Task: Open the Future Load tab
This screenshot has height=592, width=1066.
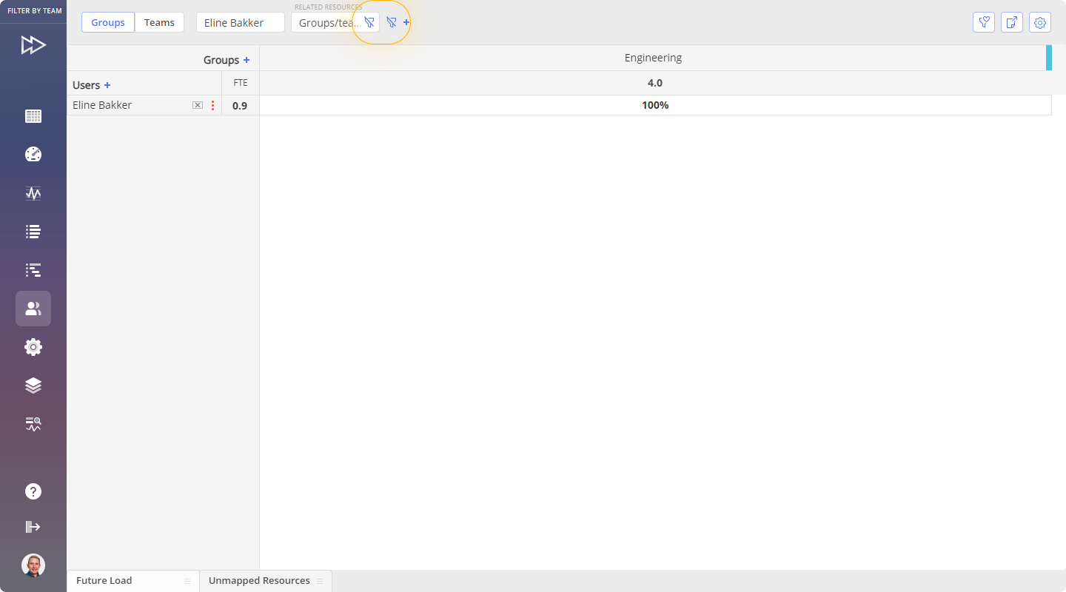Action: [x=133, y=581]
